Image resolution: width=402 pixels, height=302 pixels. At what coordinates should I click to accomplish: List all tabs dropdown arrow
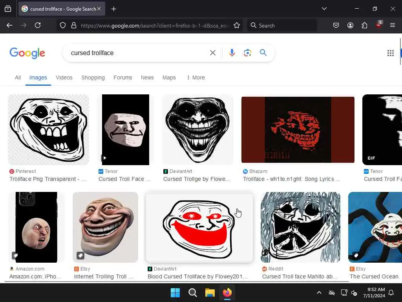[324, 9]
